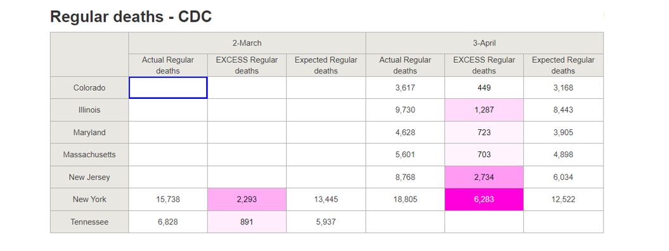Click the 2-March column group header
The image size is (669, 251).
[x=247, y=43]
